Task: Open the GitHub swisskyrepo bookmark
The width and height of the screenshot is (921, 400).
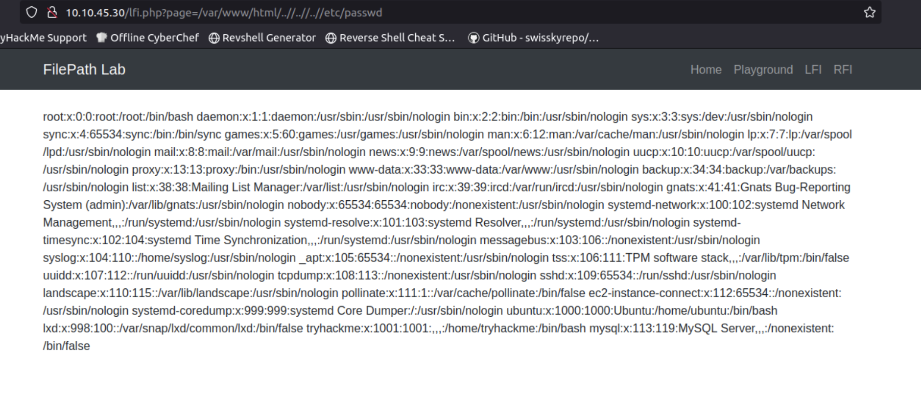Action: point(534,38)
